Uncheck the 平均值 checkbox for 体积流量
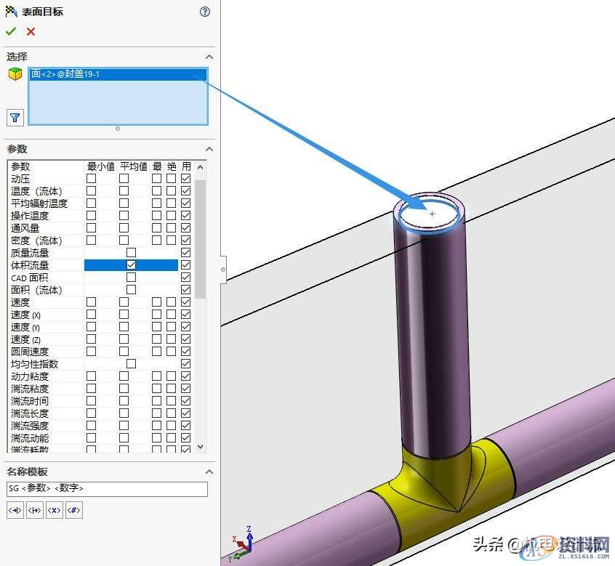 [131, 264]
